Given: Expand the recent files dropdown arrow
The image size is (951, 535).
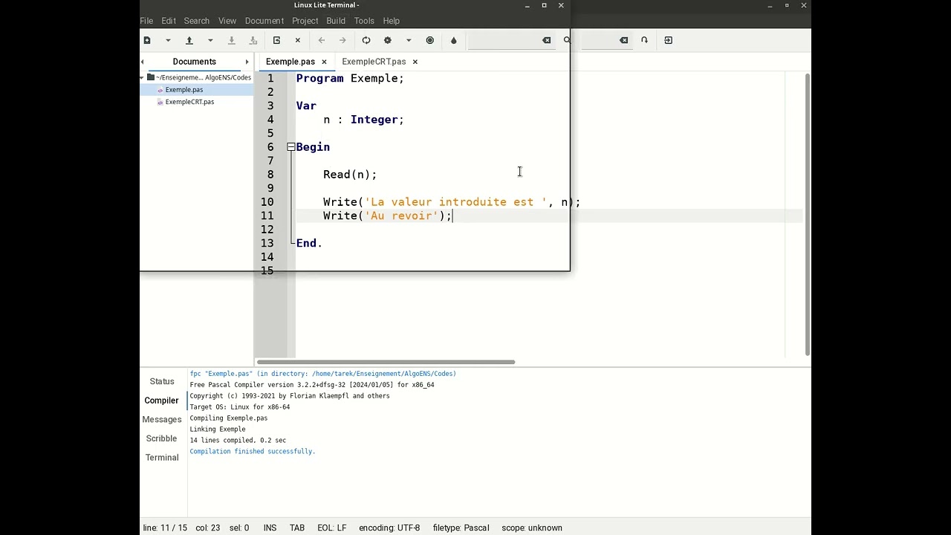Looking at the screenshot, I should point(210,40).
